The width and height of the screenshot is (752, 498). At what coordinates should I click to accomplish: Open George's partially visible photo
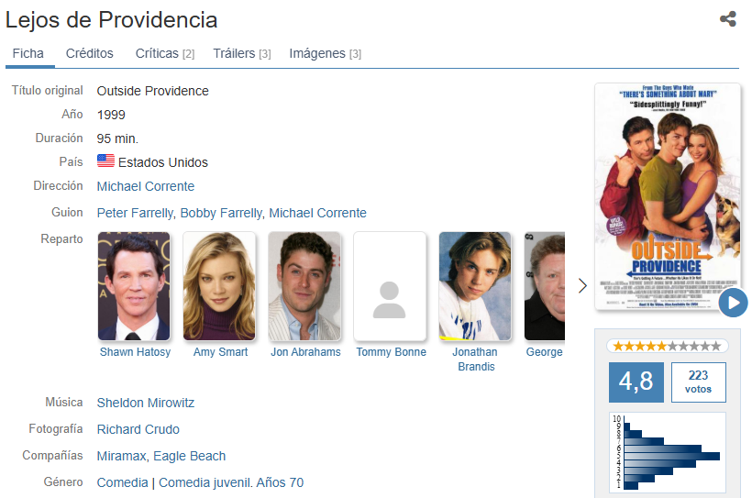(x=545, y=286)
